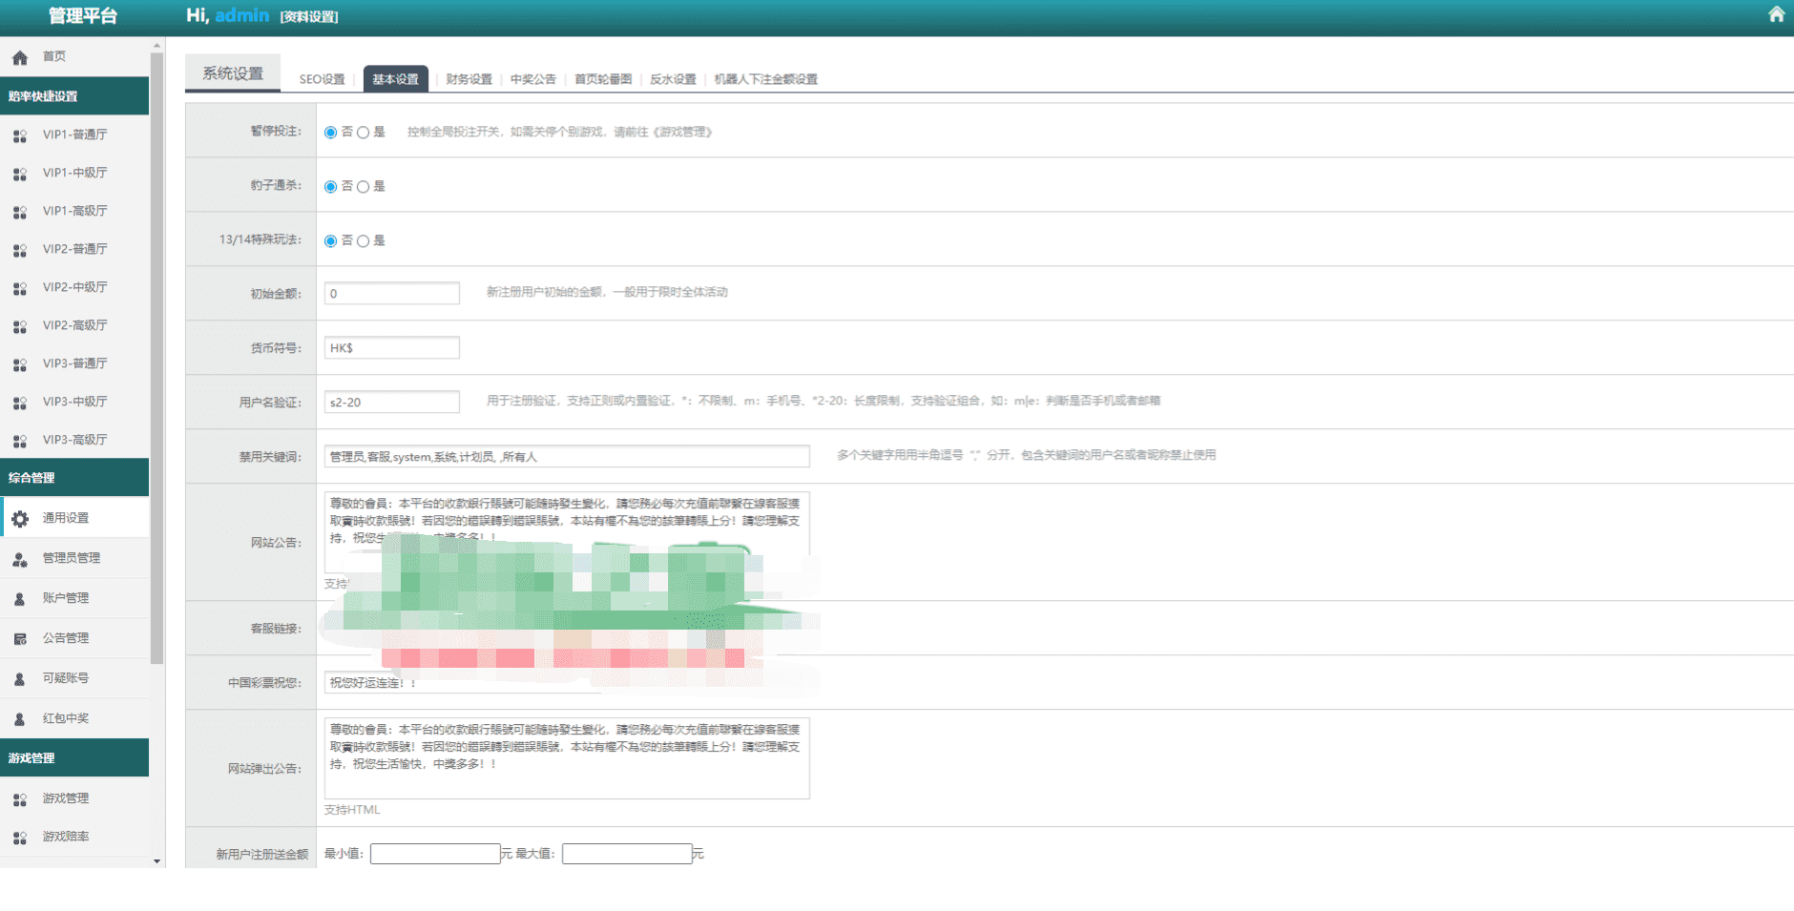The width and height of the screenshot is (1794, 911).
Task: Click the 系统设置 heading tab
Action: click(233, 73)
